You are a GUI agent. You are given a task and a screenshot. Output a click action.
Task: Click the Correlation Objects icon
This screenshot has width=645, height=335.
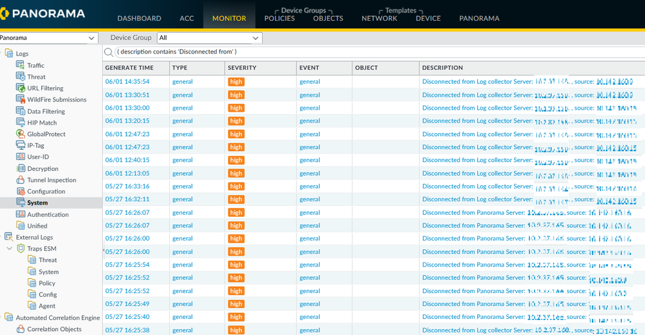pyautogui.click(x=21, y=329)
